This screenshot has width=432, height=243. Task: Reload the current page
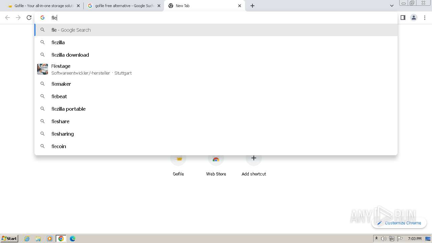click(x=29, y=18)
